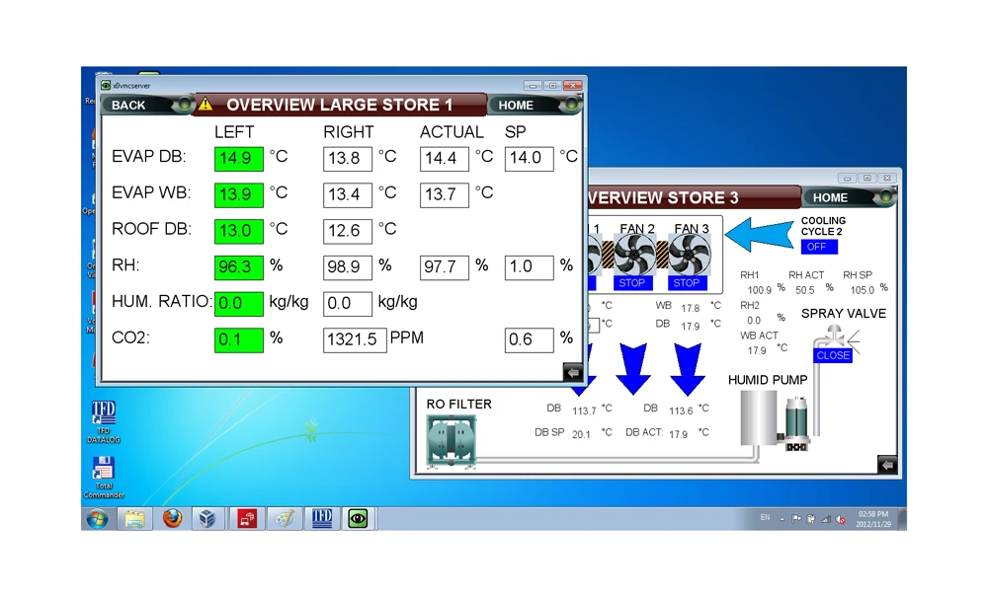Toggle Cooling Cycle 2 OFF switch
The image size is (988, 597).
818,247
